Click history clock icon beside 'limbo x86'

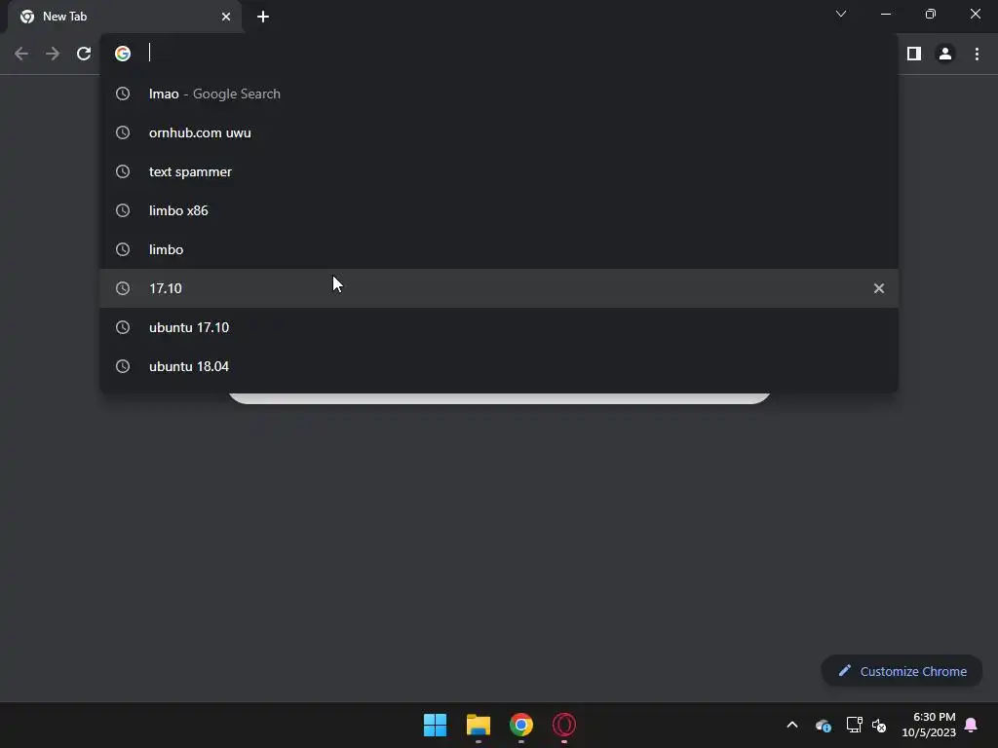click(123, 210)
